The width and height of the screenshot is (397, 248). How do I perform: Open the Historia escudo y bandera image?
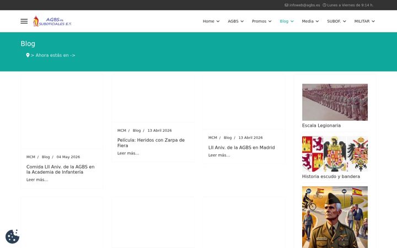click(x=335, y=154)
